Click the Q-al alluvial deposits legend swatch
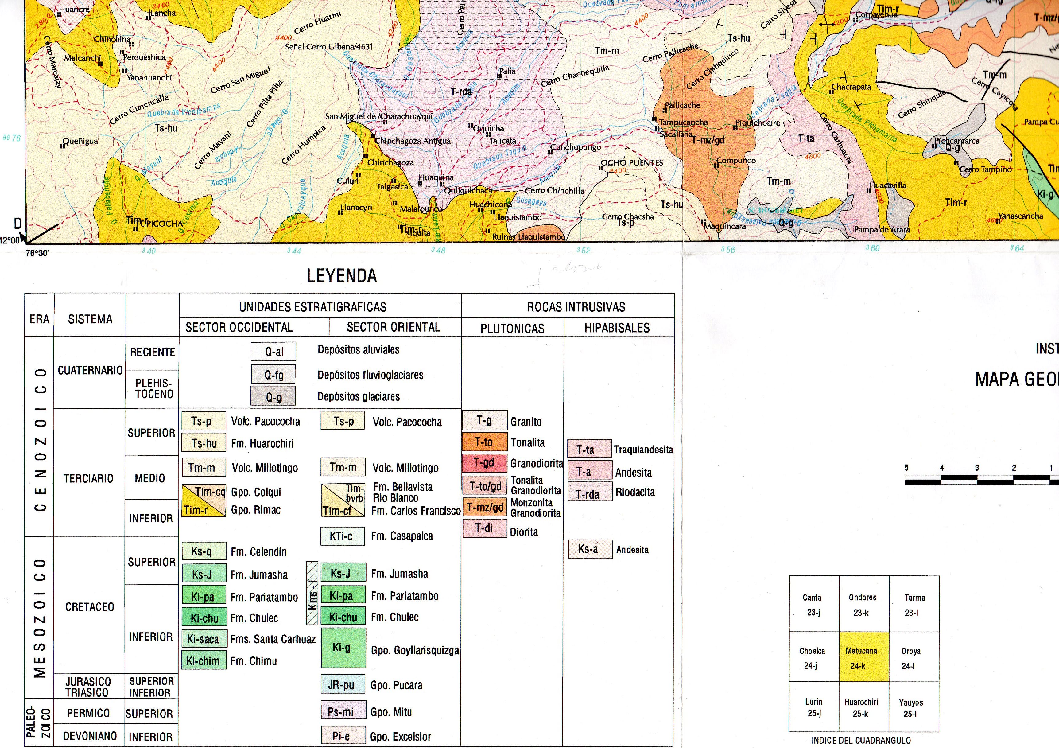Image resolution: width=1059 pixels, height=748 pixels. [273, 352]
